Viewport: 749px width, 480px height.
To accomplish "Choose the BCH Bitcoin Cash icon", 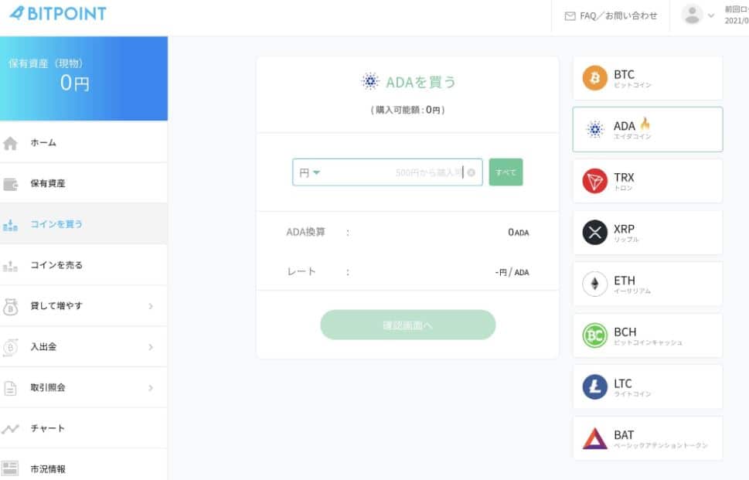I will pyautogui.click(x=594, y=335).
